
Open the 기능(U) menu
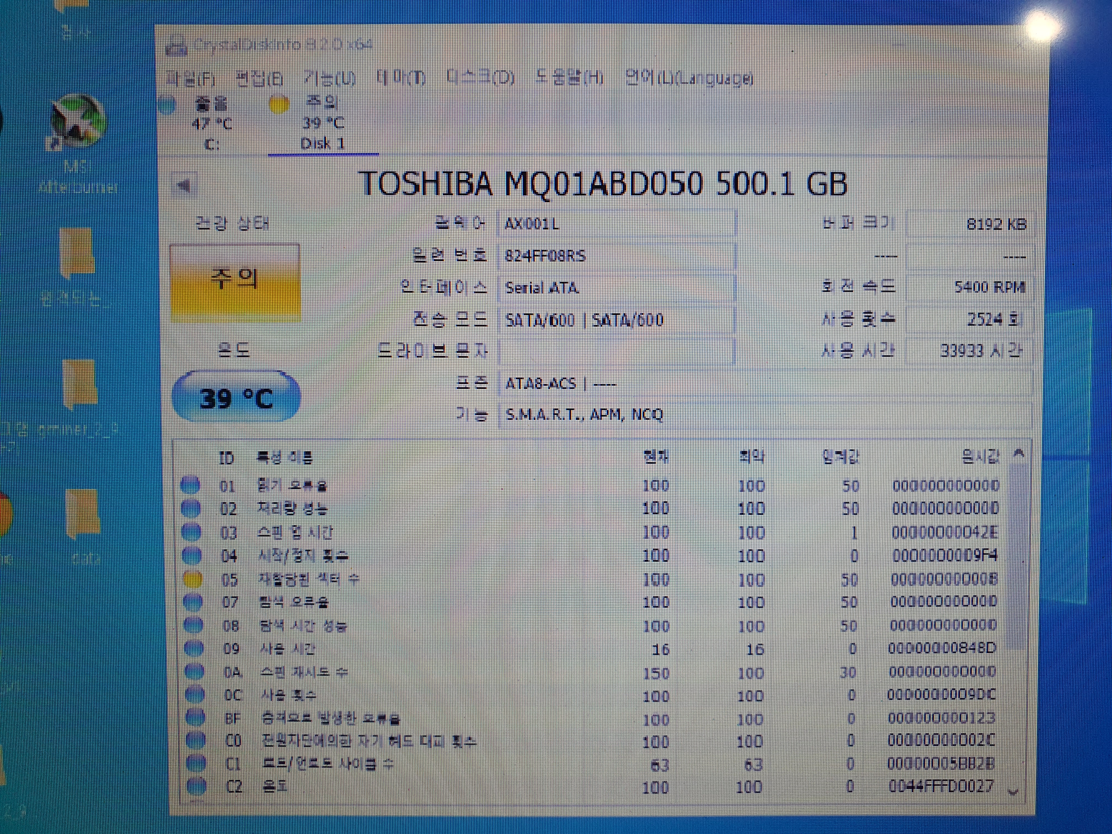click(x=329, y=78)
